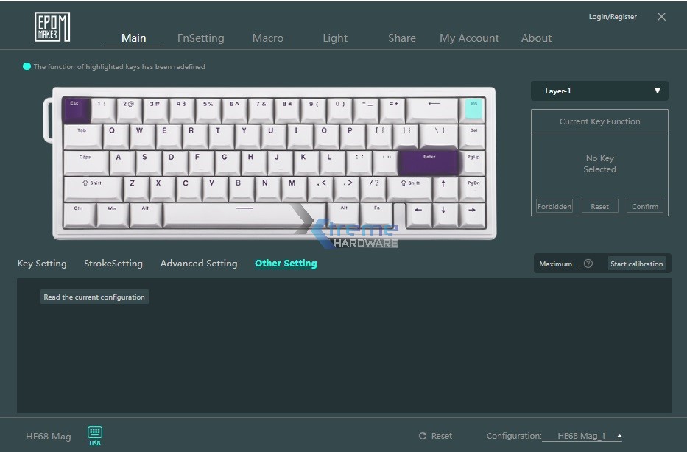This screenshot has height=452, width=687.
Task: Select the up arrow key on keyboard
Action: [x=443, y=188]
